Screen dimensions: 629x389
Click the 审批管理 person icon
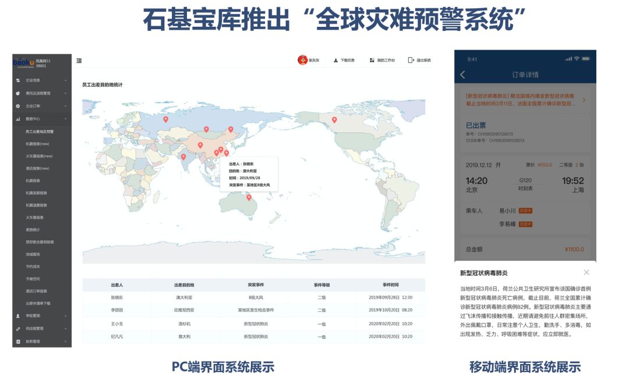pyautogui.click(x=17, y=316)
